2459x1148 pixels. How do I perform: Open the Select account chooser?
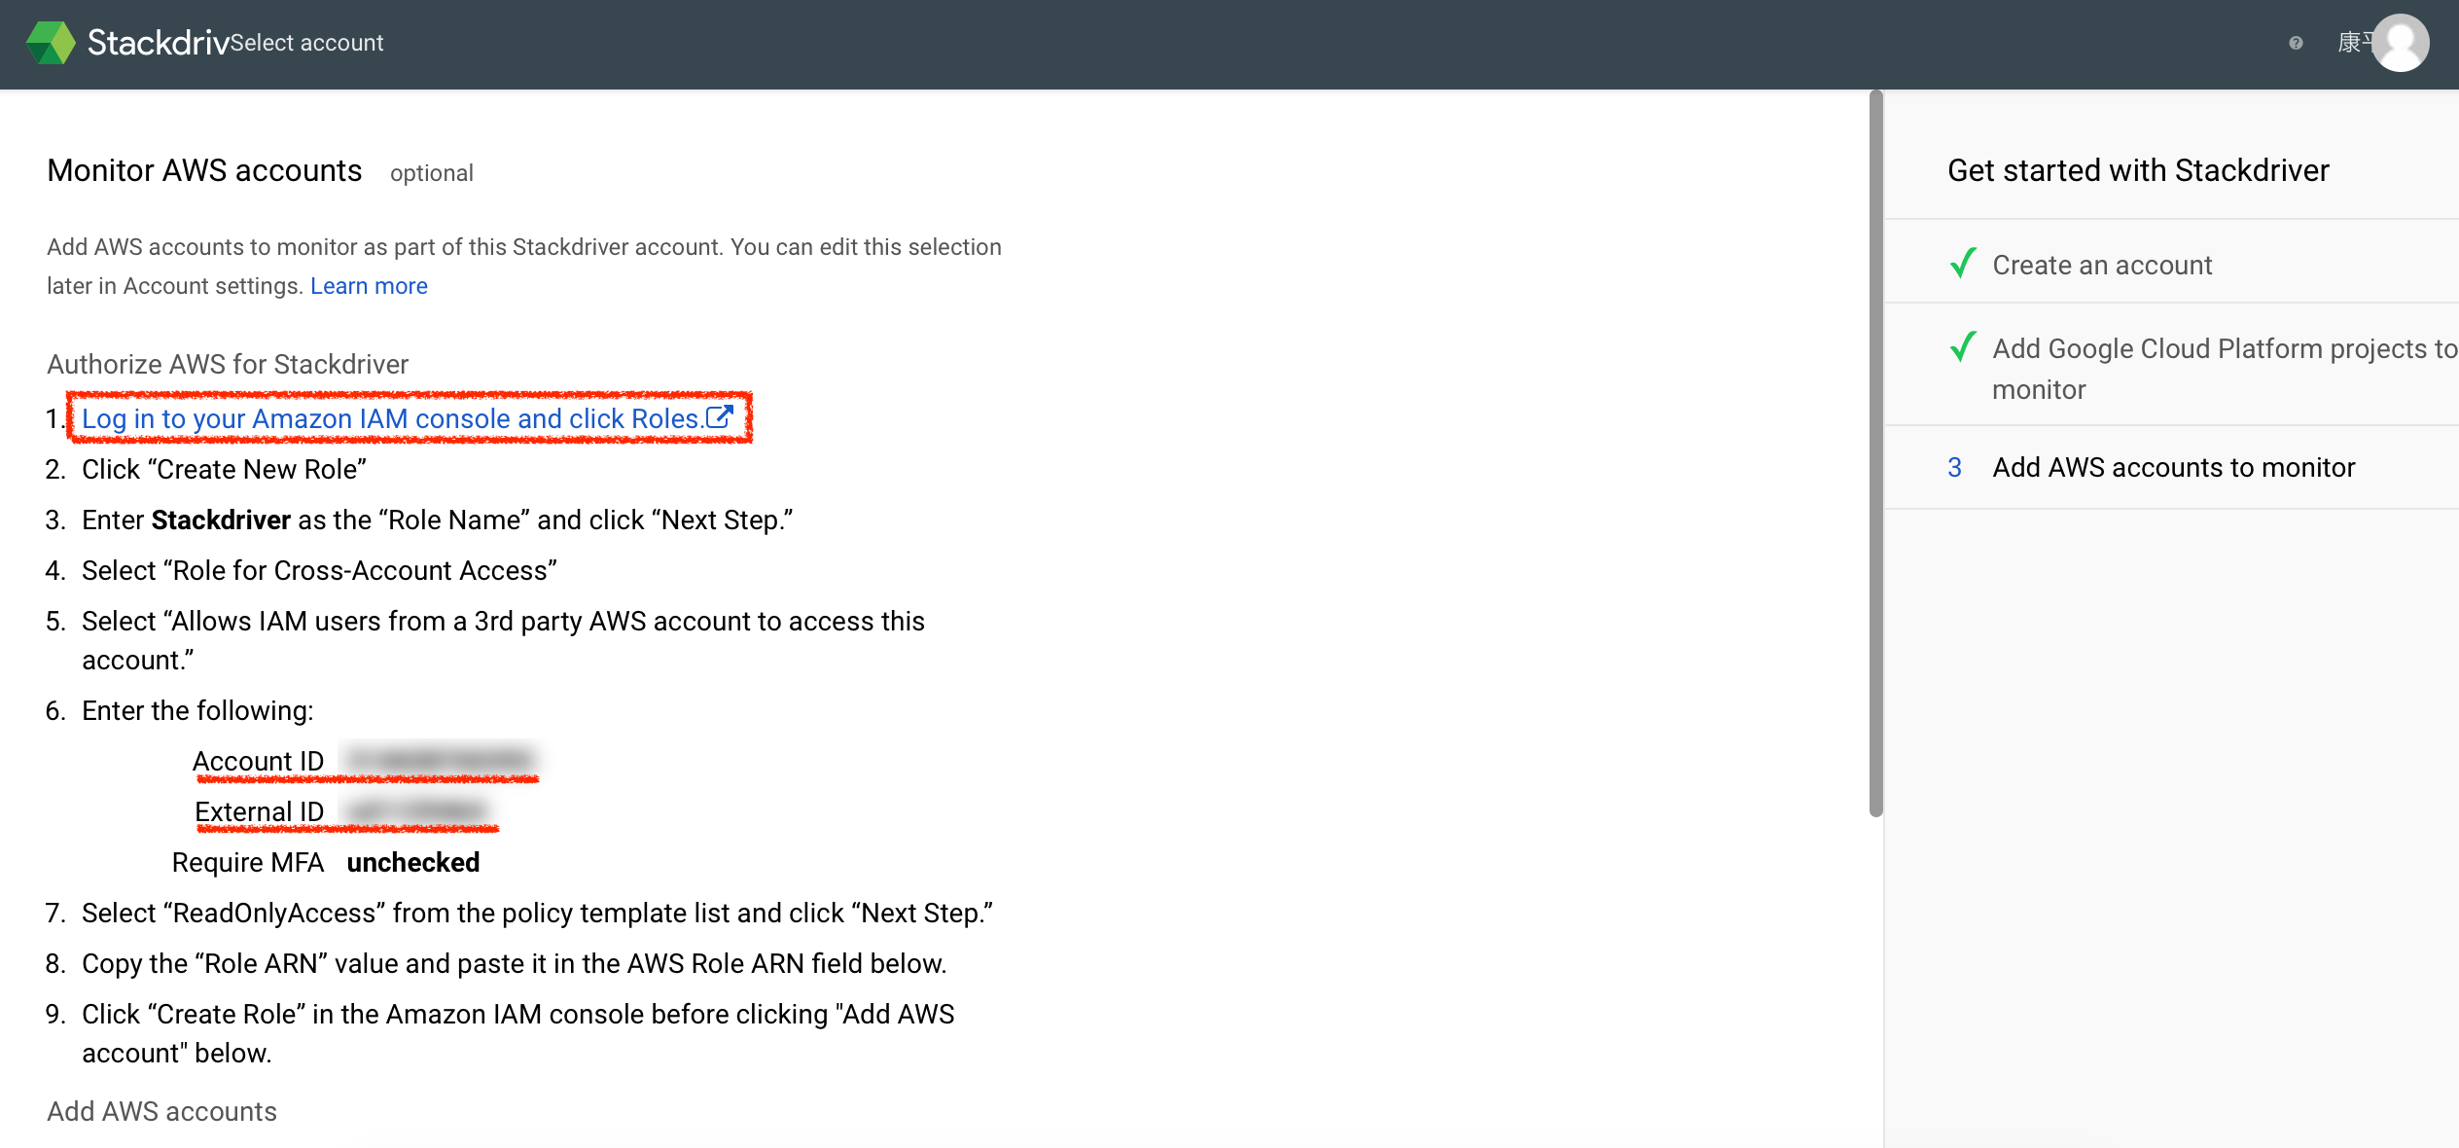coord(307,43)
